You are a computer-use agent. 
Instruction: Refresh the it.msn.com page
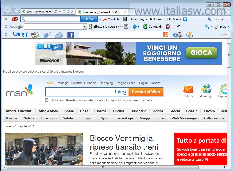tap(68, 12)
